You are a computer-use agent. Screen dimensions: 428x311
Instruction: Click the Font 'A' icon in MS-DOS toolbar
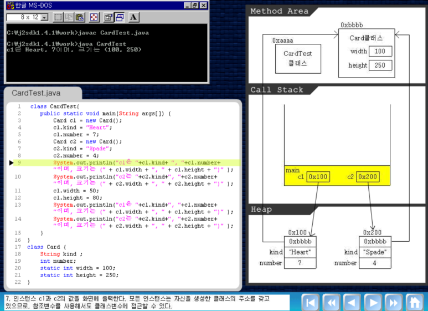pos(133,17)
